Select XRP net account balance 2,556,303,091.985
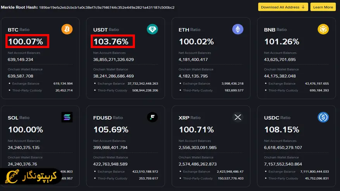 click(x=198, y=148)
